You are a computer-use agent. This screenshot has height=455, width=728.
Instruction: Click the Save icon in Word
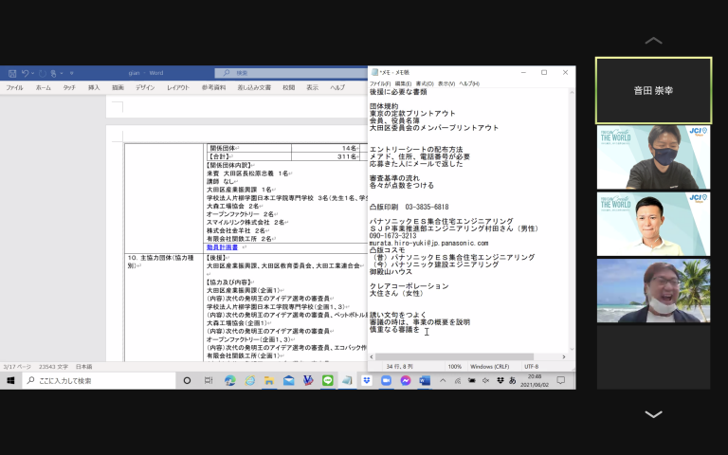(10, 73)
